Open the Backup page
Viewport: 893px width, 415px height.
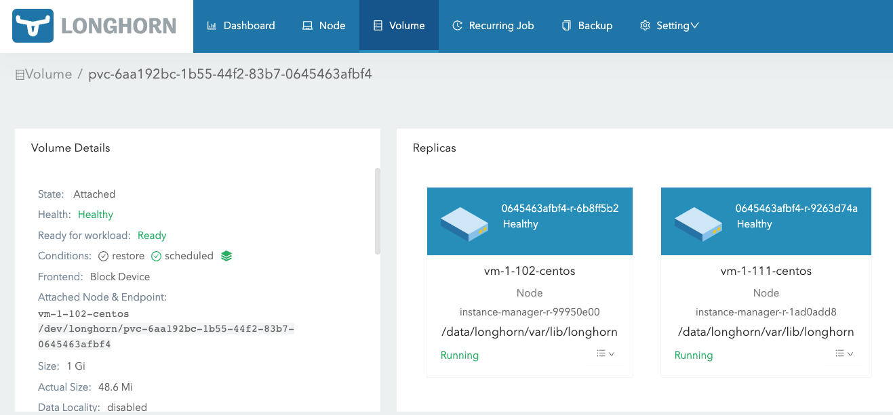coord(587,26)
